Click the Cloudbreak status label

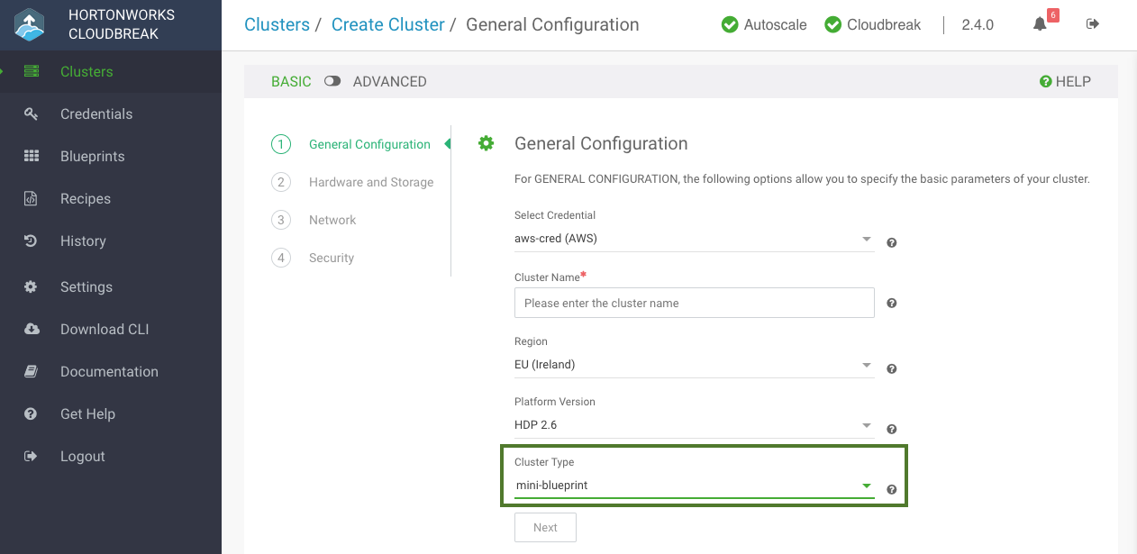(x=884, y=25)
